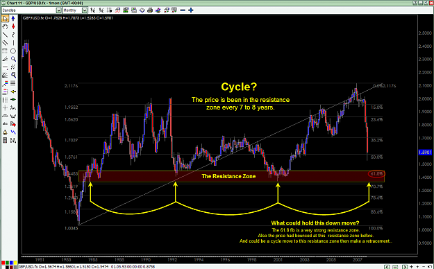
Task: Click the 1.5901 current price label
Action: point(426,152)
